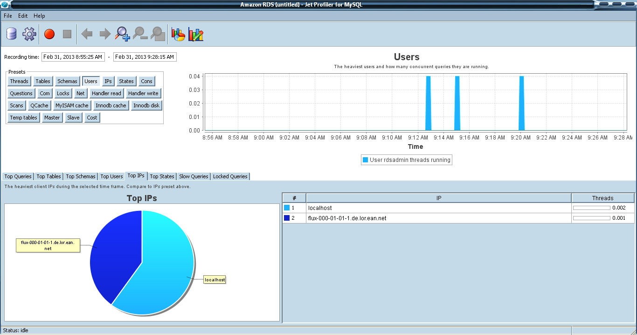
Task: Switch to the Top Users tab
Action: click(x=111, y=176)
